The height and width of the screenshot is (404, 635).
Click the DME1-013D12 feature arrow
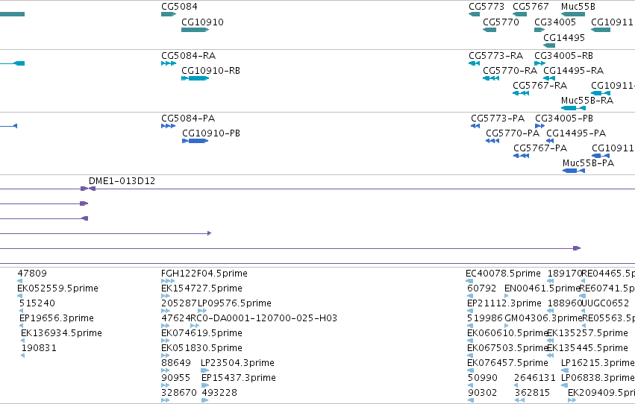tap(88, 189)
